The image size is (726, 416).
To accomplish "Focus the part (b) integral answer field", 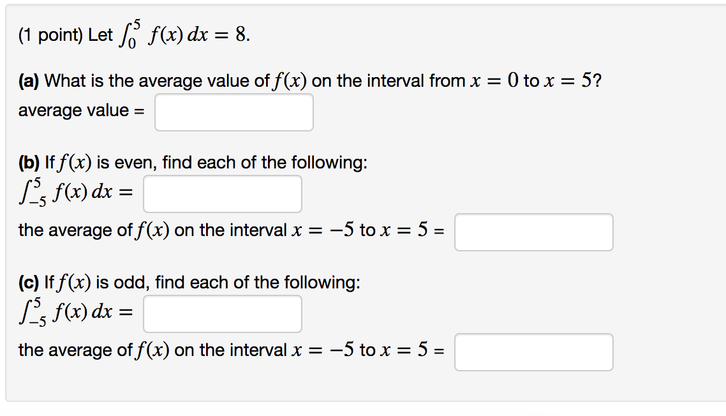I will [222, 193].
